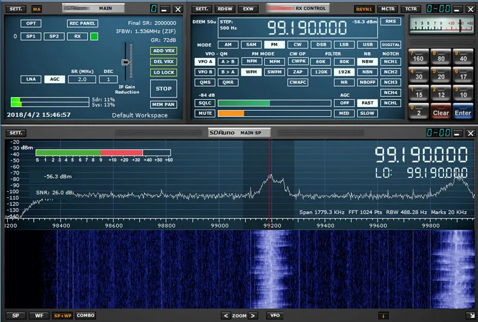Screen dimensions: 478x322
Task: Select the SP+WF display mode
Action: tap(62, 315)
